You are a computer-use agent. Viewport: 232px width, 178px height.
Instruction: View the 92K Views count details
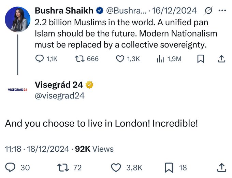tap(94, 149)
